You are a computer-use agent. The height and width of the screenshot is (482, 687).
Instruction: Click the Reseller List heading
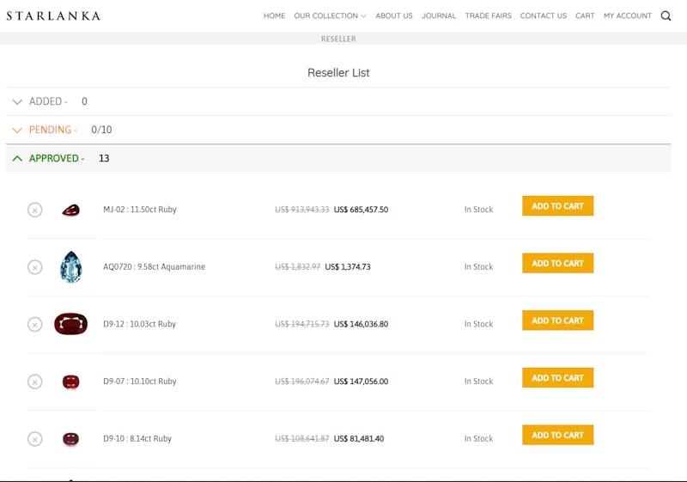(x=338, y=73)
